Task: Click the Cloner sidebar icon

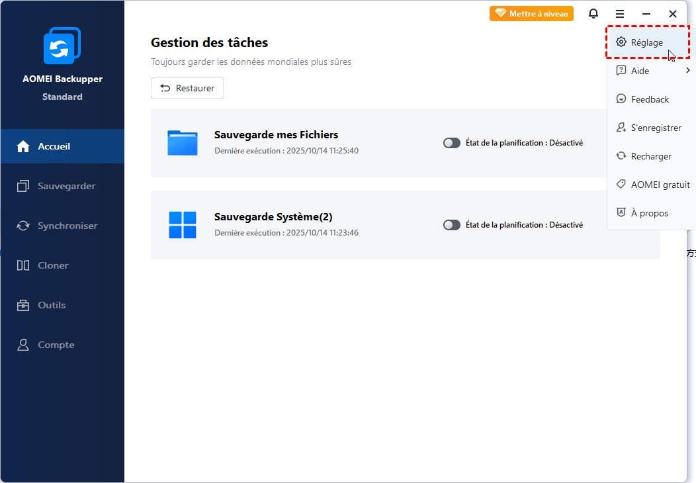Action: tap(23, 265)
